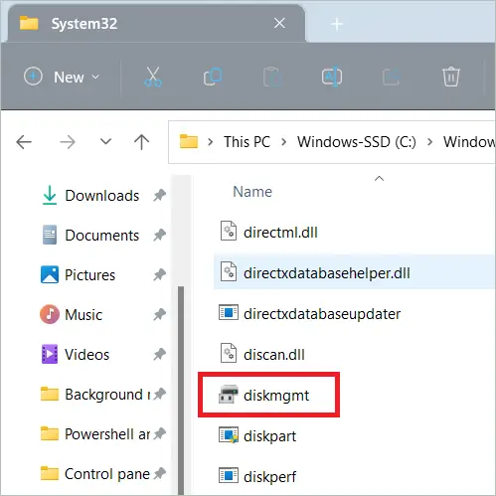Viewport: 496px width, 496px height.
Task: Open Music in quick access
Action: [x=72, y=314]
